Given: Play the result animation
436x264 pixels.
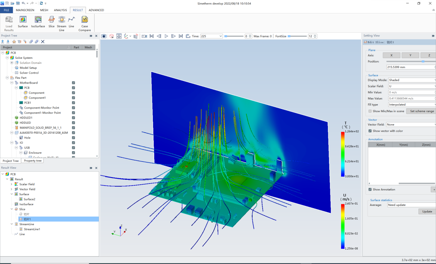Looking at the screenshot, I should [x=166, y=36].
